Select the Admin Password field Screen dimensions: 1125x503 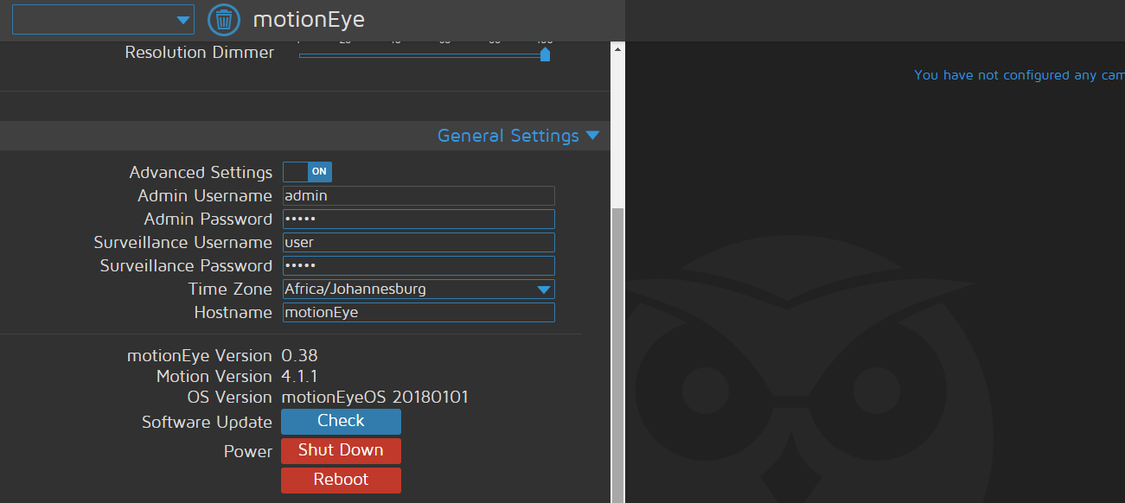tap(419, 219)
